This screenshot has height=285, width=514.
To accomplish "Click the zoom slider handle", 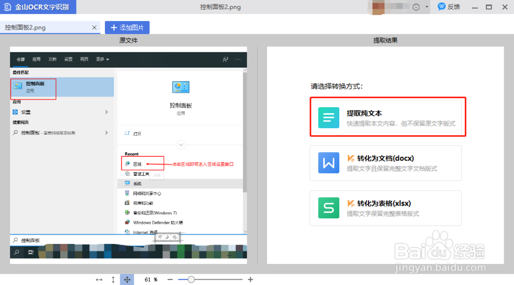I will 191,279.
